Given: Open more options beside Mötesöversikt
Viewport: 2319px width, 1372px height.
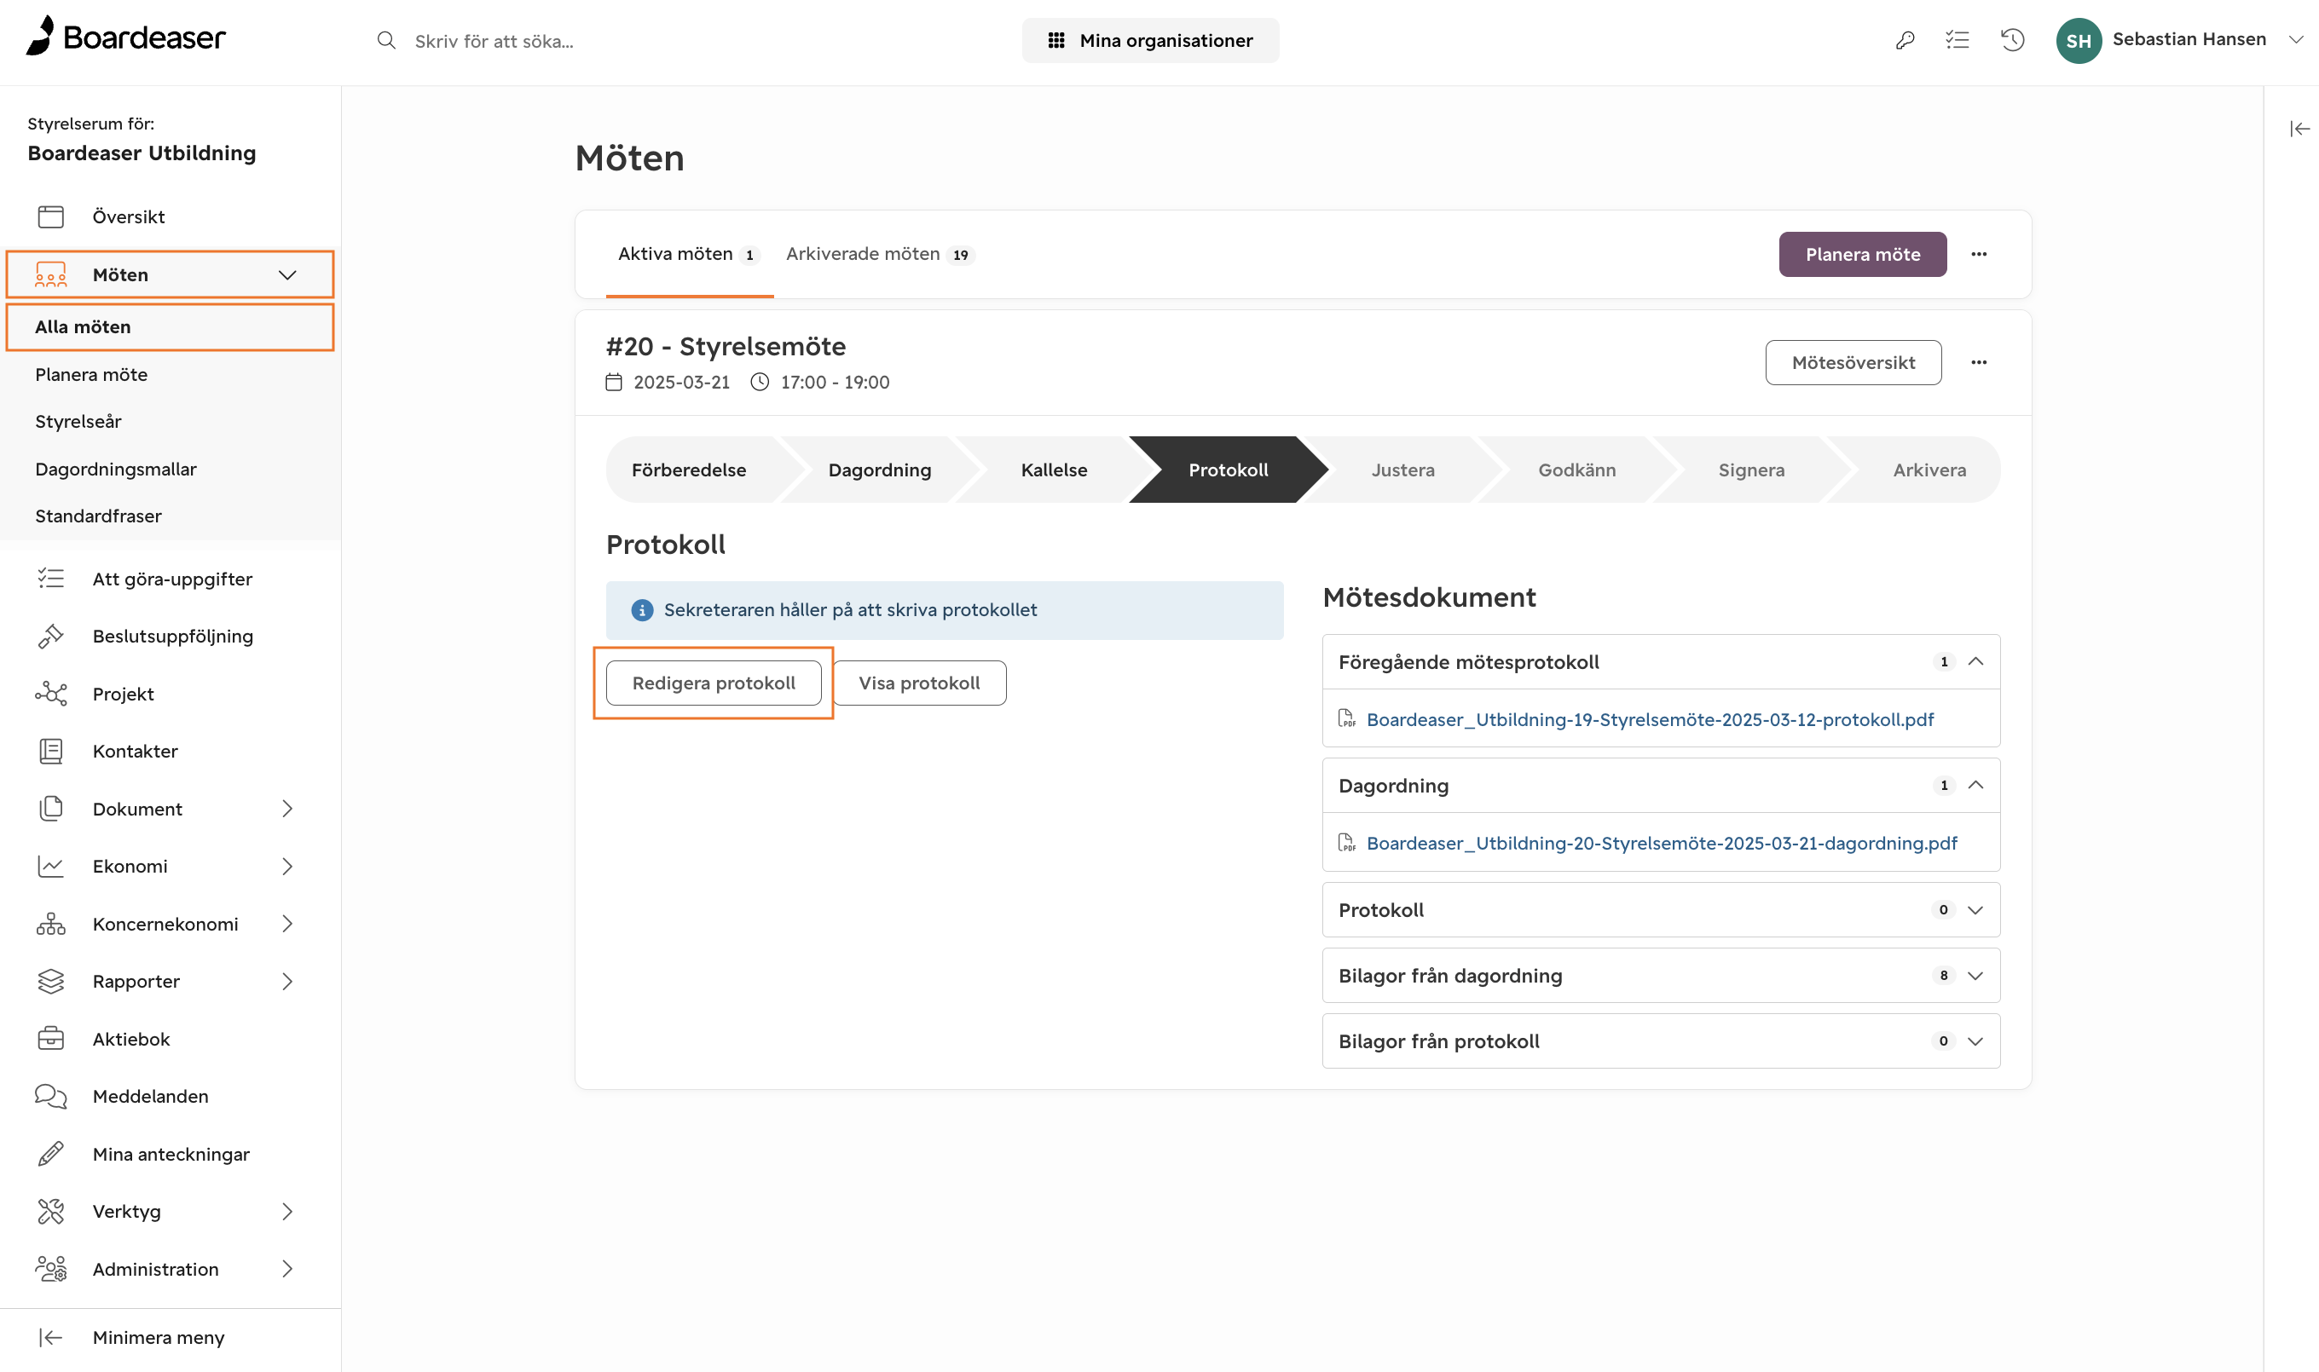Looking at the screenshot, I should [x=1979, y=362].
